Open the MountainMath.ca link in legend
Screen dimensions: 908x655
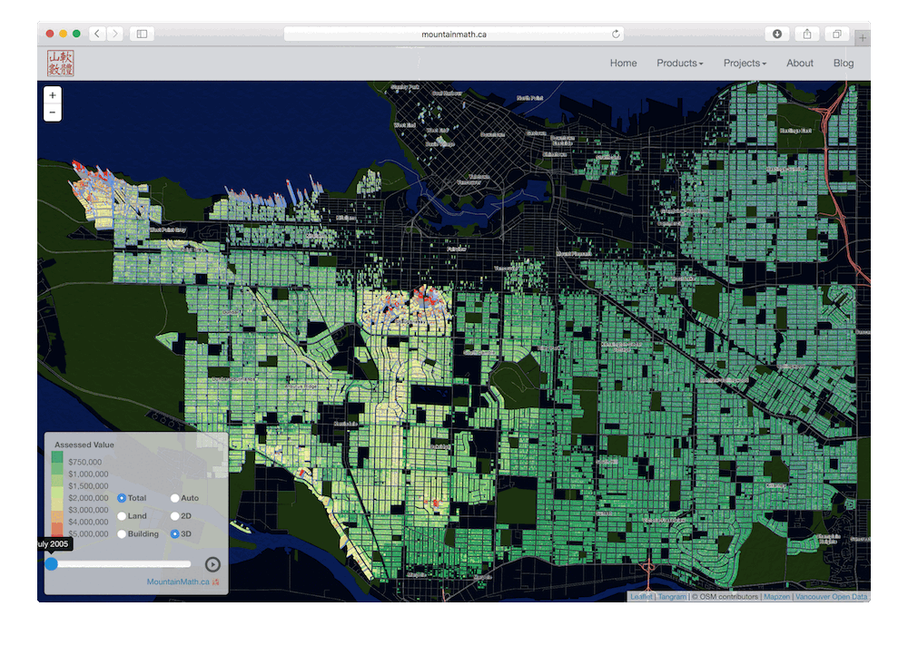point(178,582)
